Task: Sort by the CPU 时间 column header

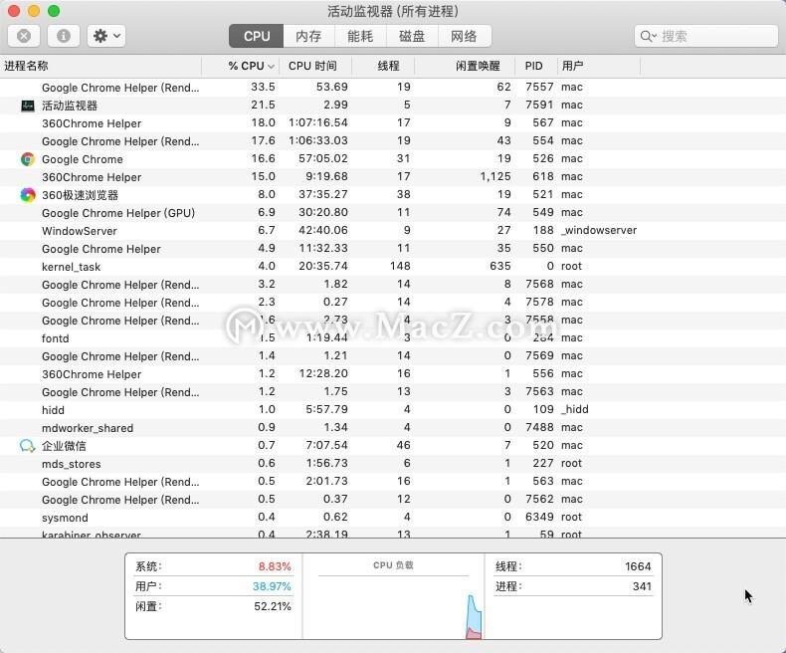Action: click(312, 67)
